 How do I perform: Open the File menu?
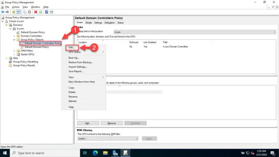7,7
